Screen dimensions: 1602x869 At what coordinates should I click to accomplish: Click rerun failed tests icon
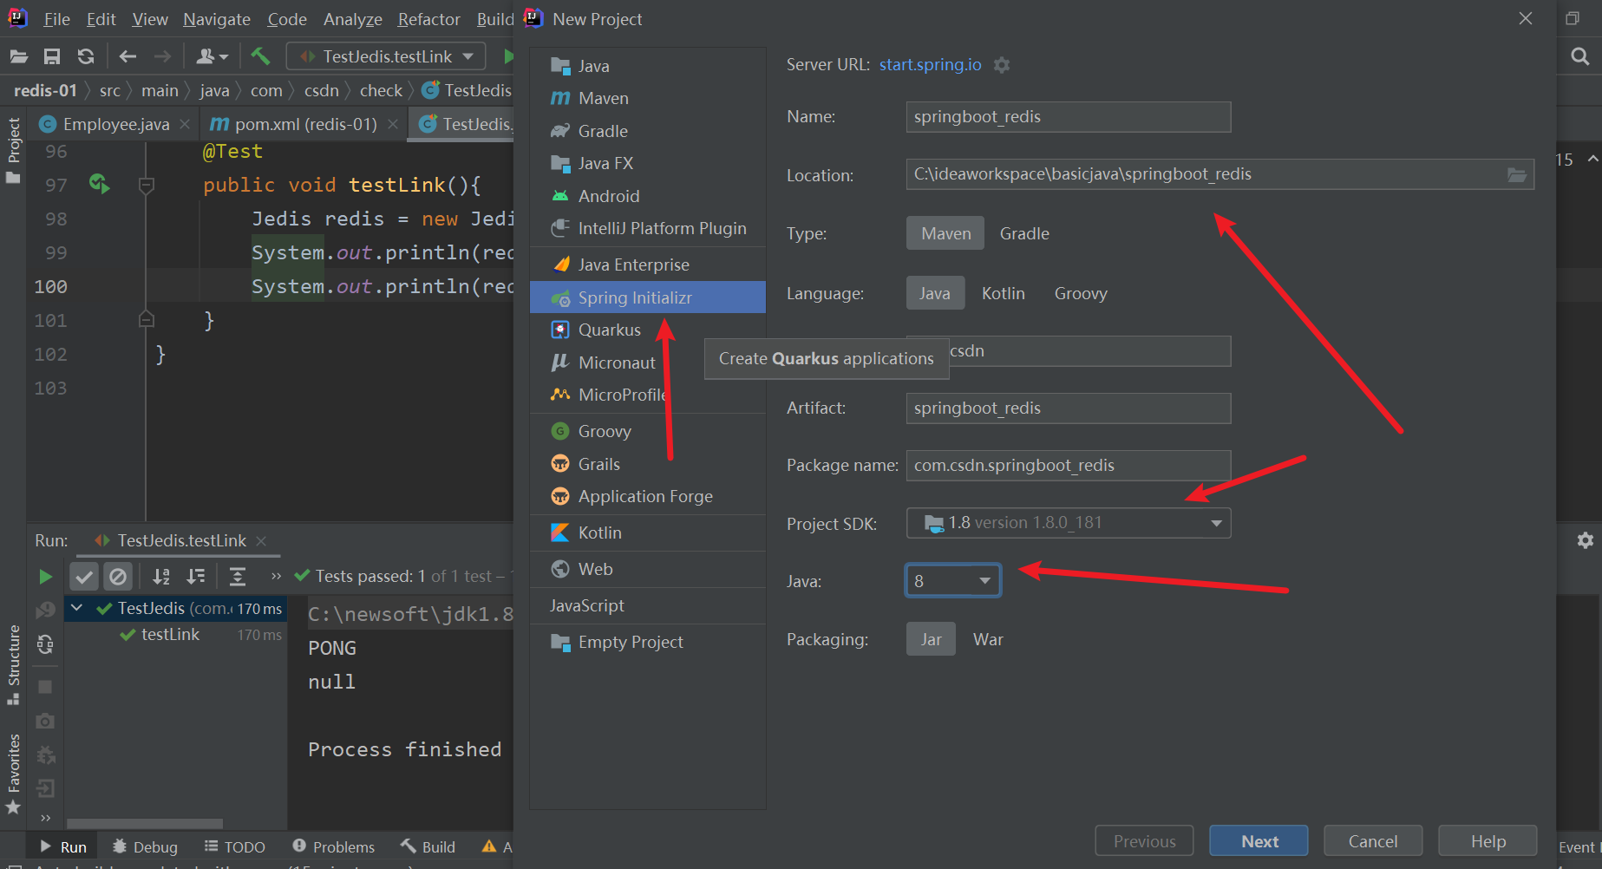[45, 611]
